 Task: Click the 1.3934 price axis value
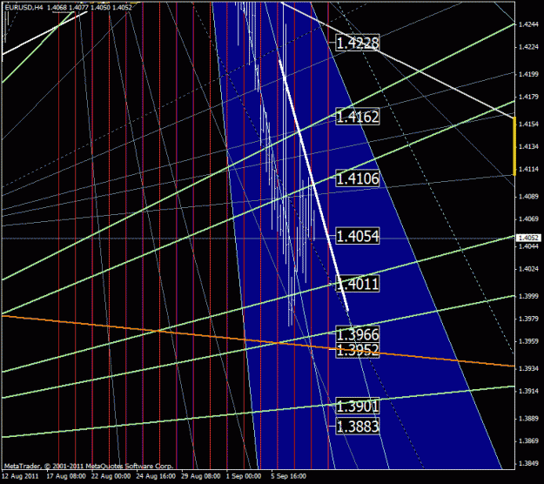[528, 368]
